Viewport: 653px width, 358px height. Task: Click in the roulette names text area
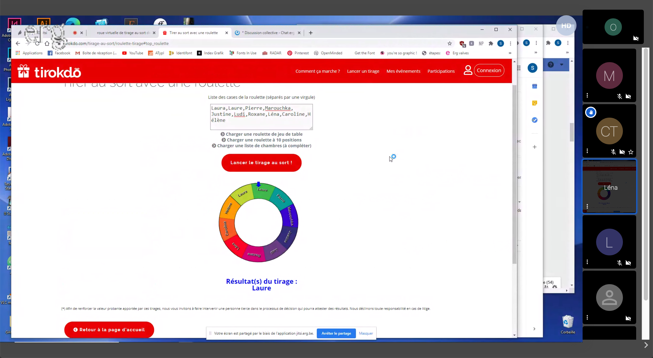[261, 117]
